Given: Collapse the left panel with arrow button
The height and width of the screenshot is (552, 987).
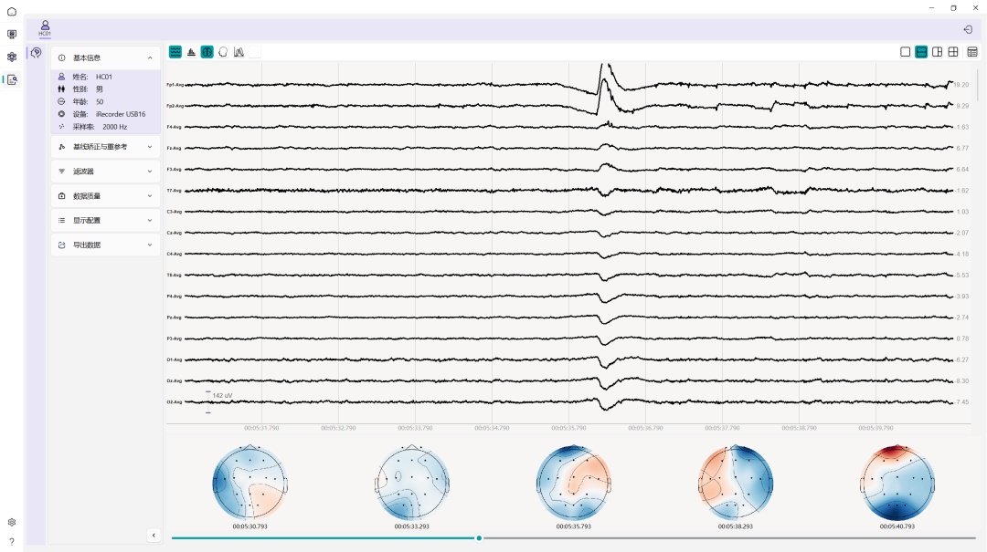Looking at the screenshot, I should (x=154, y=535).
